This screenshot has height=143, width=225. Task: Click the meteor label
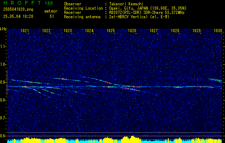pyautogui.click(x=51, y=11)
